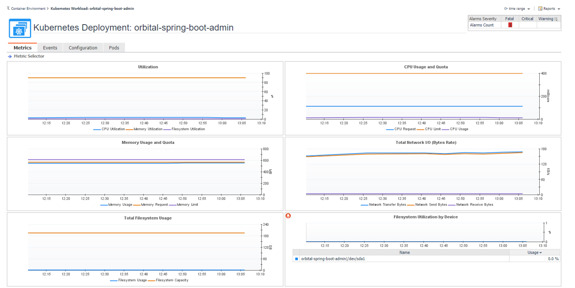Image resolution: width=575 pixels, height=288 pixels.
Task: Click the time range clock-arrow icon
Action: click(x=506, y=9)
